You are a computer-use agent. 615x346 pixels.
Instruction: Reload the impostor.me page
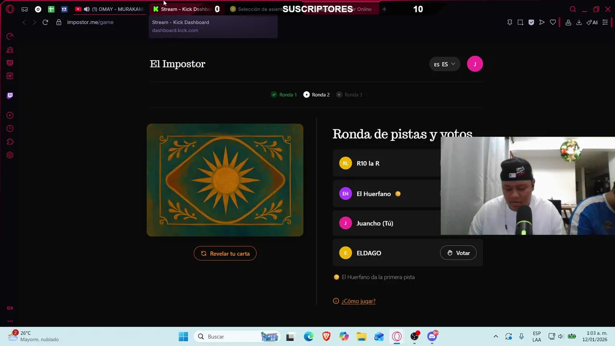(45, 22)
